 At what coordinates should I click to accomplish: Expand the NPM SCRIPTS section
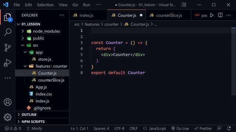[42, 121]
